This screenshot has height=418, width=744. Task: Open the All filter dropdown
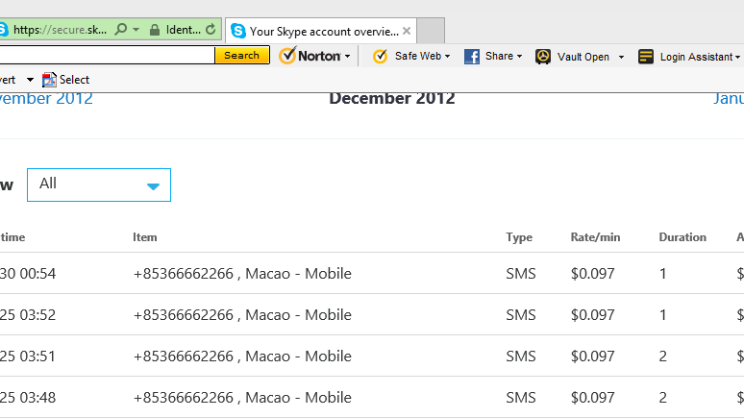(99, 184)
